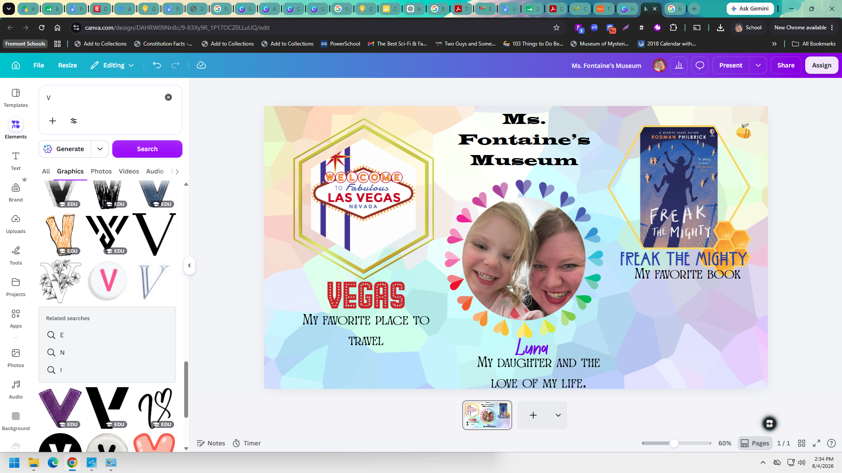The height and width of the screenshot is (473, 842).
Task: Open Windows Start menu
Action: click(14, 462)
